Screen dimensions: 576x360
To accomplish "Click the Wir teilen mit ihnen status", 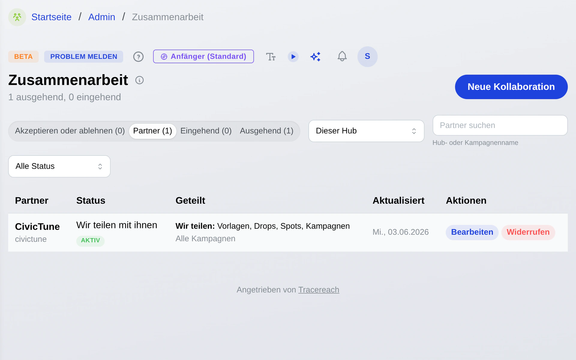I will [x=117, y=225].
